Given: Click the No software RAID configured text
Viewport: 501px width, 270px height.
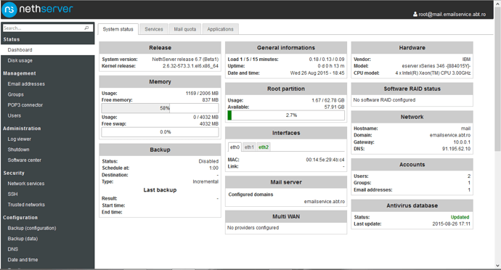Looking at the screenshot, I should [x=384, y=99].
